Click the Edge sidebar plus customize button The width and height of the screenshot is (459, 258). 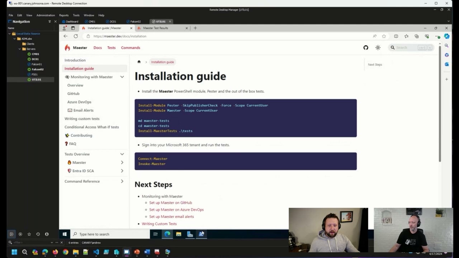coord(446,79)
